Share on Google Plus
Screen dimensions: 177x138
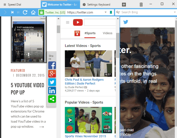click(52, 74)
